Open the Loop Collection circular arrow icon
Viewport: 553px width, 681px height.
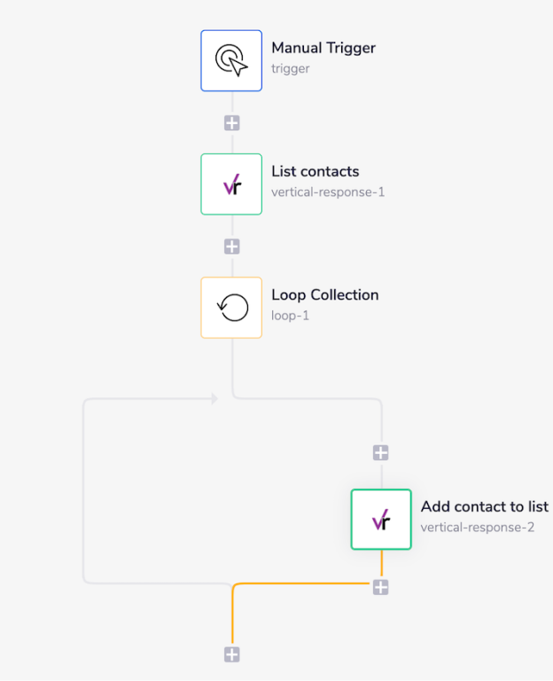coord(231,308)
